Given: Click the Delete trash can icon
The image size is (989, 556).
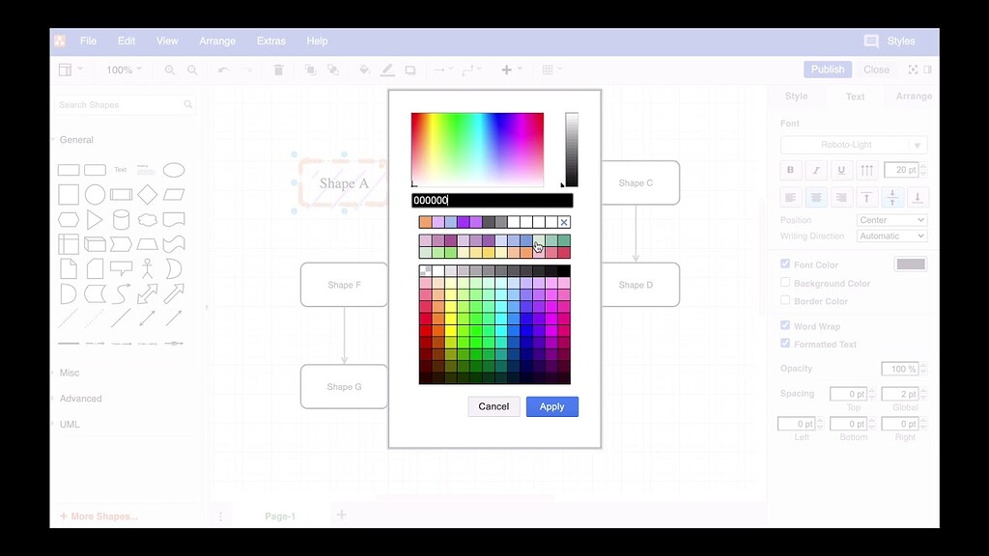Looking at the screenshot, I should [x=277, y=69].
